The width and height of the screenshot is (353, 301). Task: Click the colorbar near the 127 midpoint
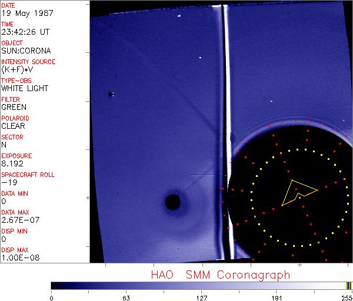pyautogui.click(x=201, y=285)
